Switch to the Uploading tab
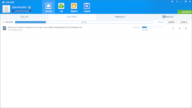 click(24, 17)
